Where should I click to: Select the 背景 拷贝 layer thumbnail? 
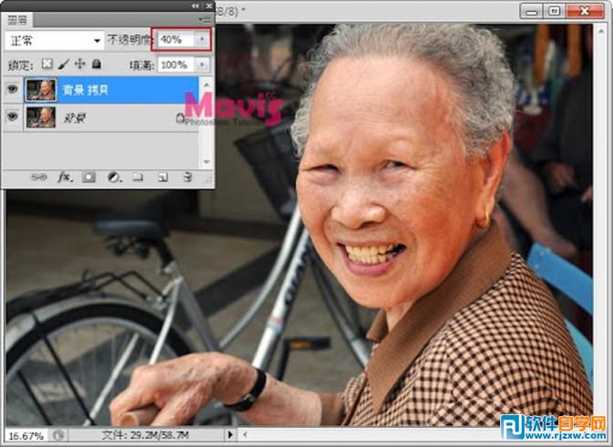pyautogui.click(x=41, y=89)
